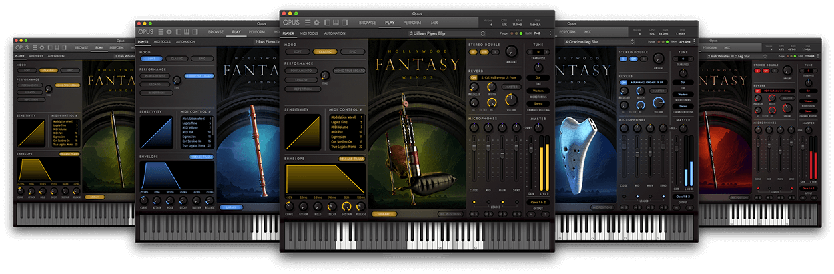The image size is (834, 274).
Task: Select the Epic mood in center window
Action: tap(351, 51)
